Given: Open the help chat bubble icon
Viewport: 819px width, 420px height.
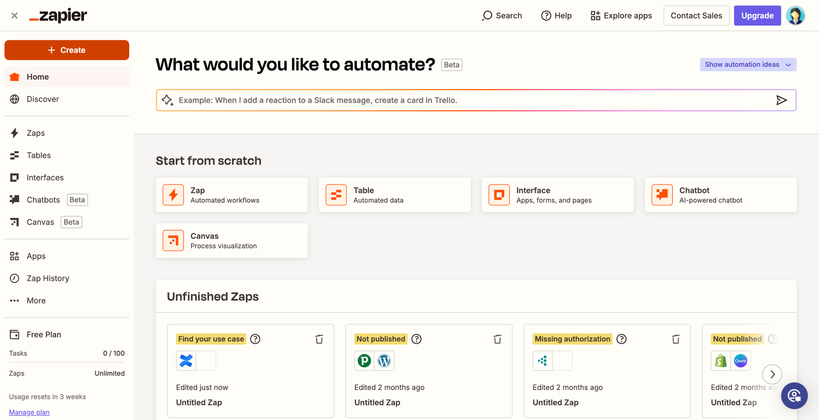Looking at the screenshot, I should [794, 396].
